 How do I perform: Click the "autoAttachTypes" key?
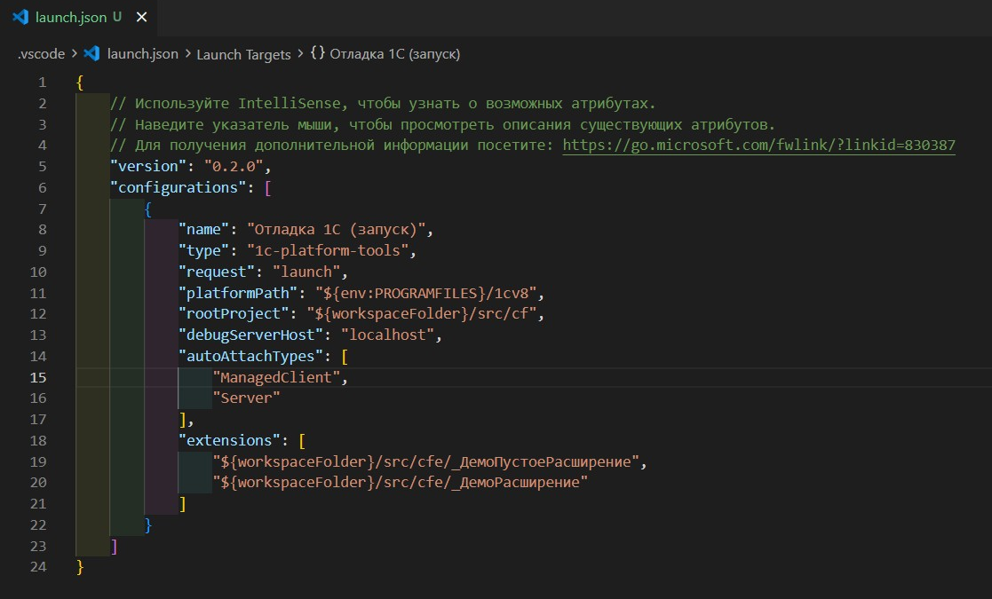250,357
